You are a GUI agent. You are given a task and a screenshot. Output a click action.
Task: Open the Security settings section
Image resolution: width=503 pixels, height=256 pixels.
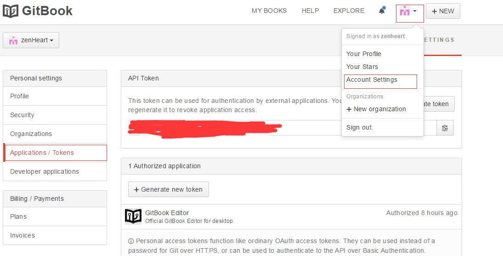22,115
